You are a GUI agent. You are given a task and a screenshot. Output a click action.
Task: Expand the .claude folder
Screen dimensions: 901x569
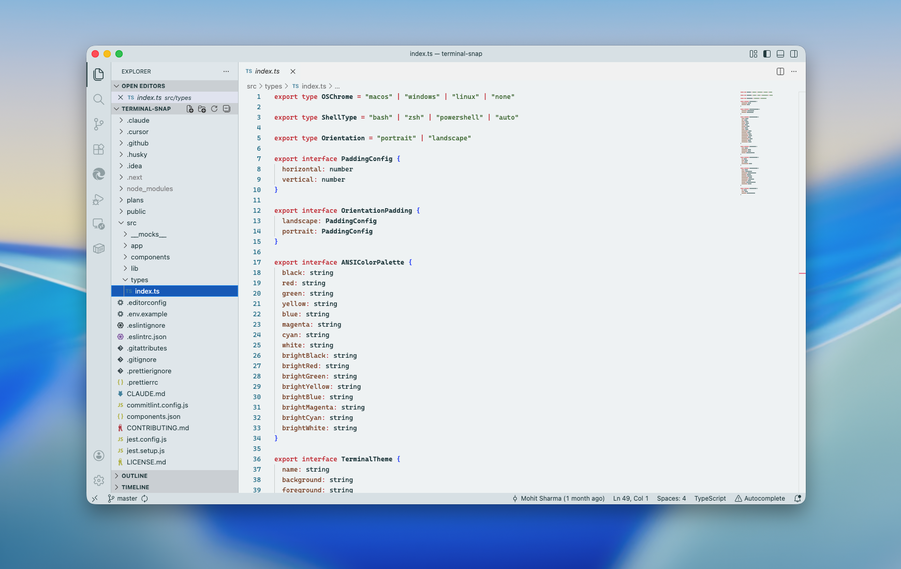pyautogui.click(x=175, y=120)
